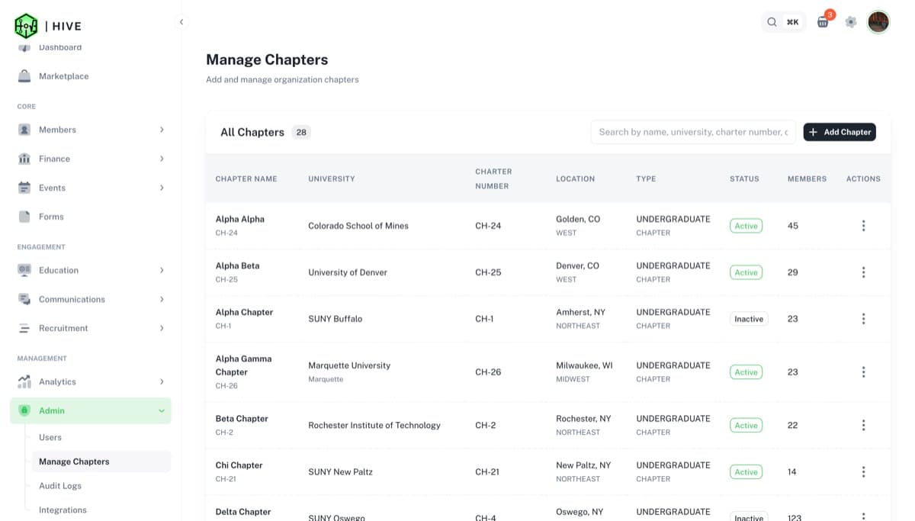Click the Communications chat icon
The width and height of the screenshot is (915, 521).
24,299
